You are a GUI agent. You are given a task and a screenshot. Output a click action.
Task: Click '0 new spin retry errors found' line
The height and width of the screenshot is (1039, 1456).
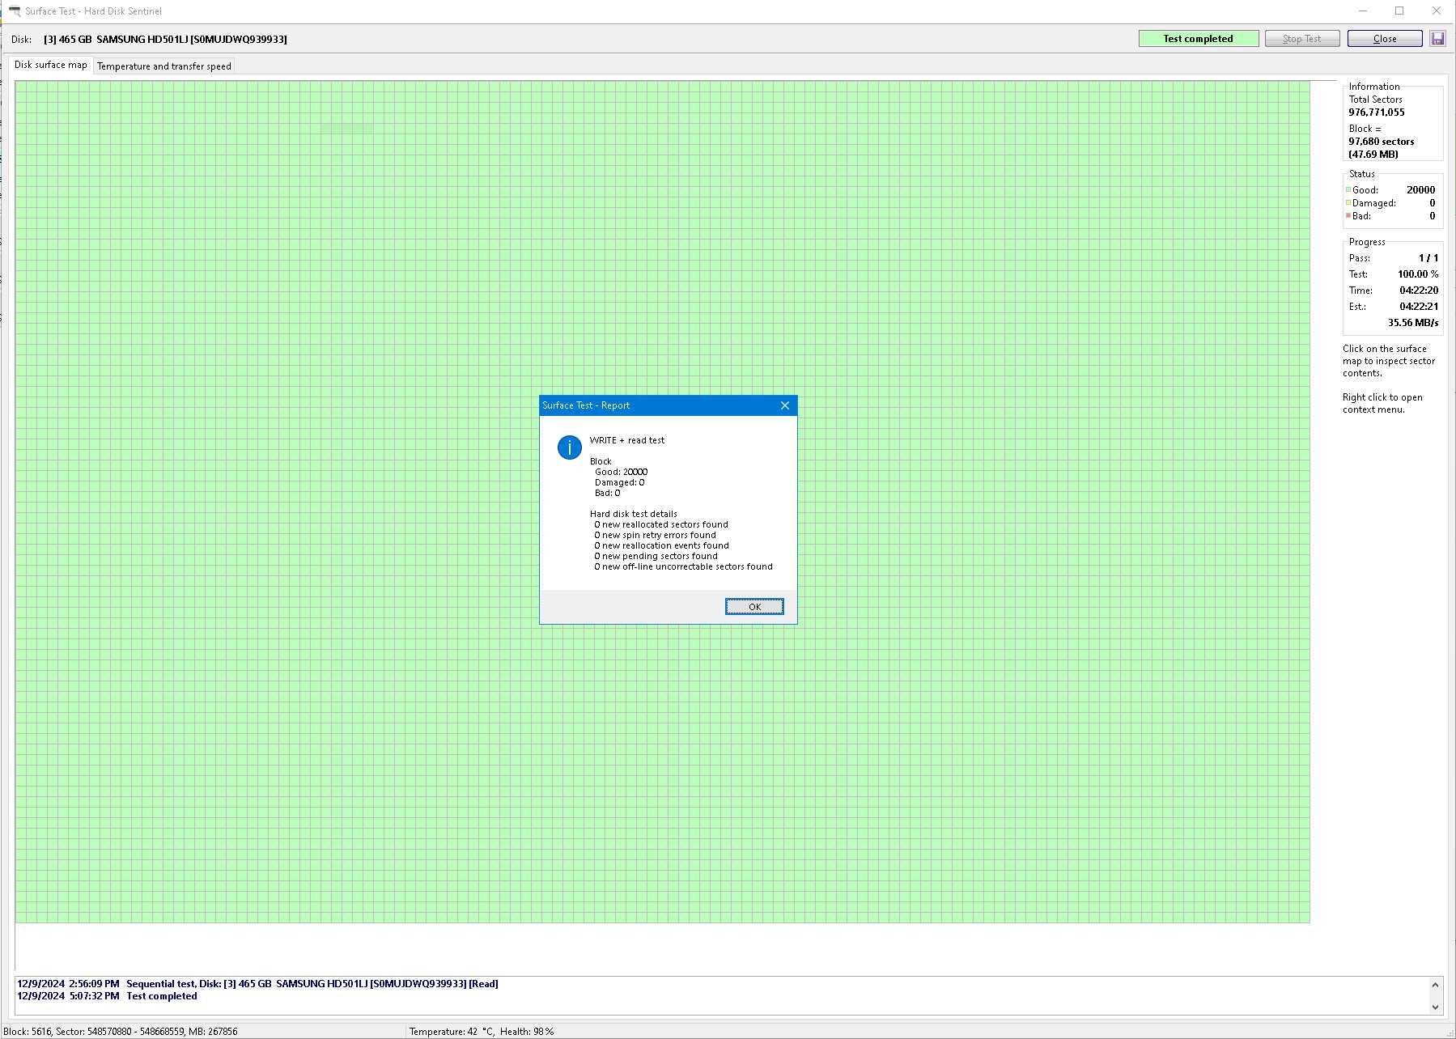[655, 535]
